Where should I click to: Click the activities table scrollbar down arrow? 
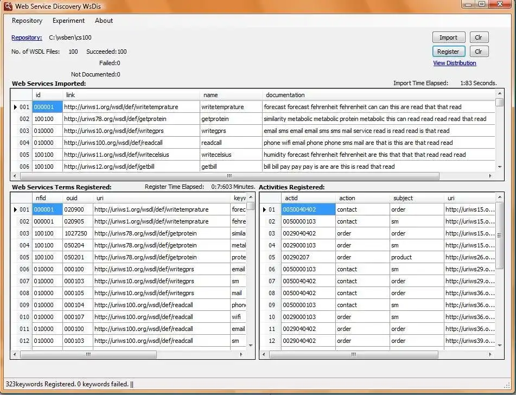click(500, 345)
